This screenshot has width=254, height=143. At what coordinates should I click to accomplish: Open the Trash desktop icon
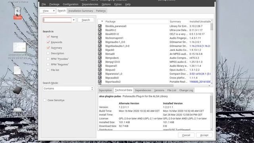pyautogui.click(x=17, y=13)
